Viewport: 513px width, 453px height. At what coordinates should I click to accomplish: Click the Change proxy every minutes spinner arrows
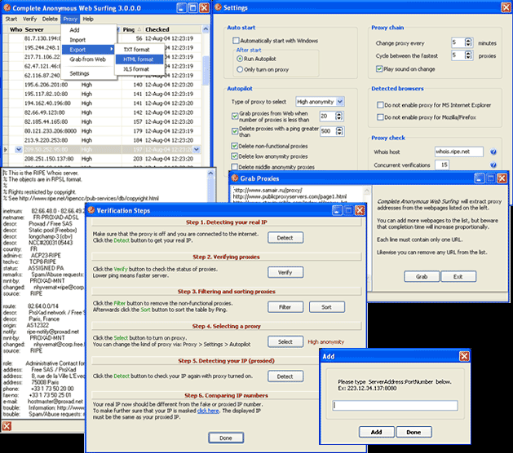click(468, 42)
